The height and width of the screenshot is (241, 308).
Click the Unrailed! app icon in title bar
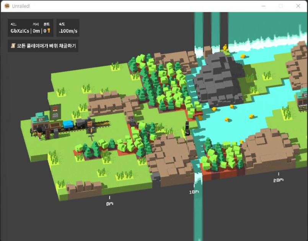click(x=7, y=6)
